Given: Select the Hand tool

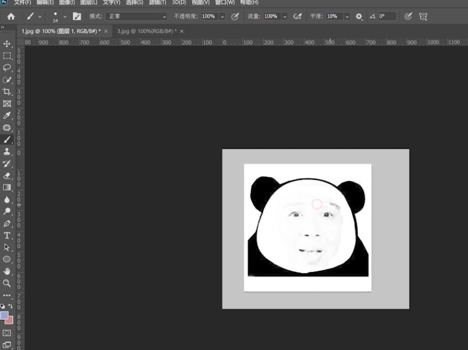Looking at the screenshot, I should pyautogui.click(x=7, y=271).
